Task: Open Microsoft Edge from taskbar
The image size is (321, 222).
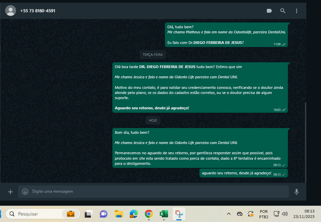Action: [134, 214]
